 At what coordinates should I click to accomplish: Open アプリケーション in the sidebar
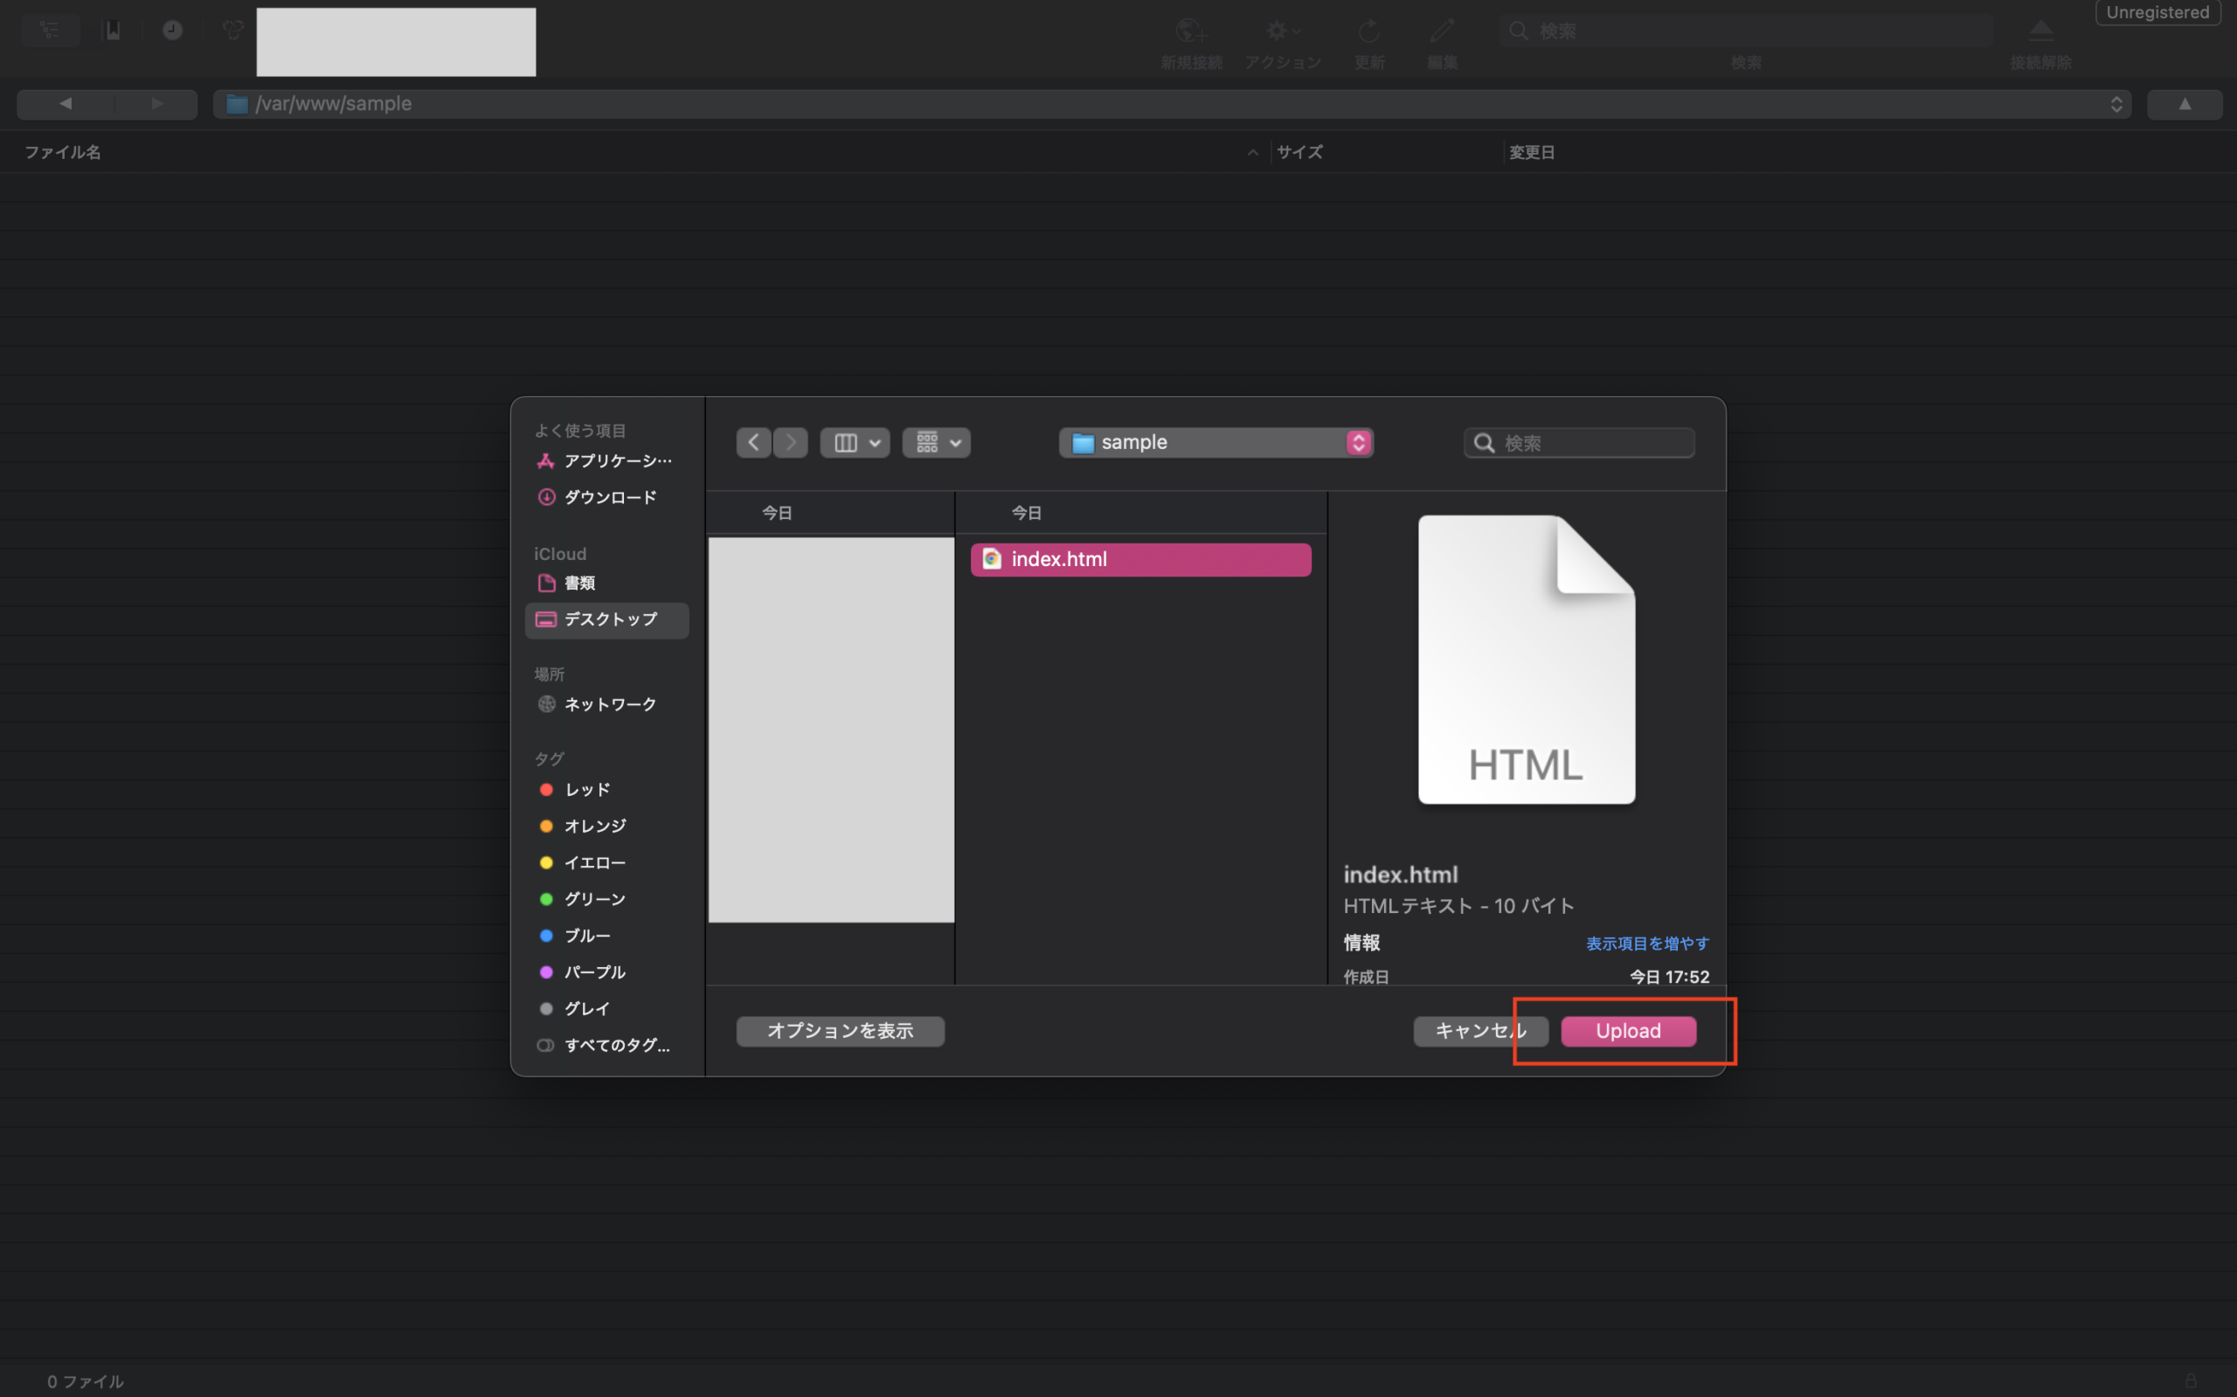pyautogui.click(x=606, y=460)
